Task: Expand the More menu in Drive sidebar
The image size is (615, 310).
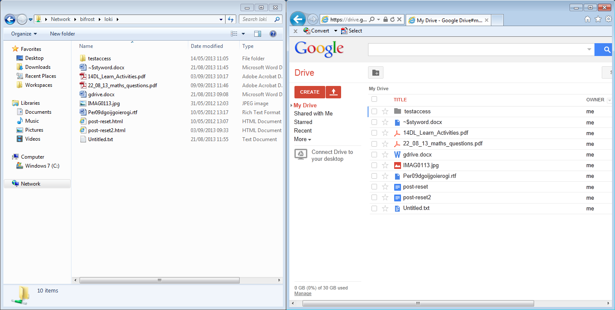Action: [x=302, y=139]
